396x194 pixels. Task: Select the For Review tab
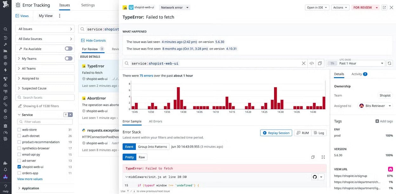[93, 49]
